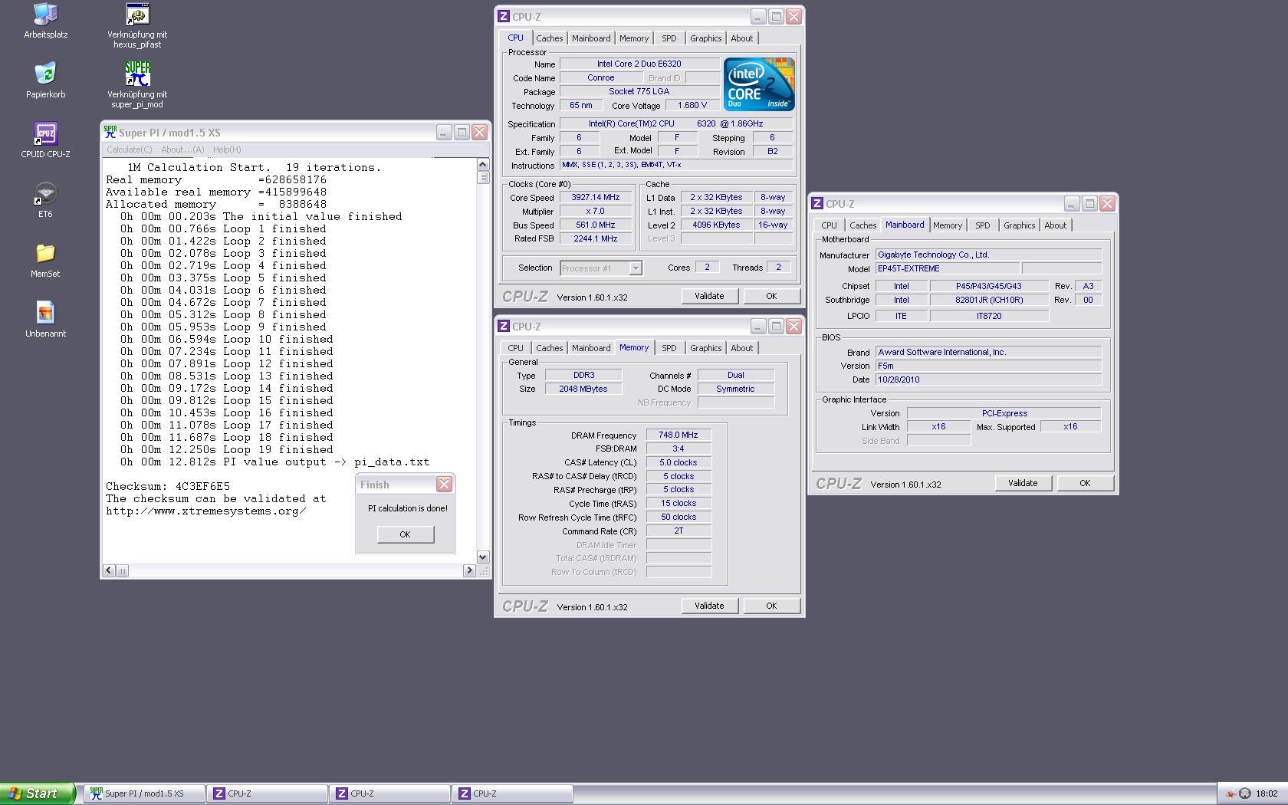This screenshot has width=1288, height=805.
Task: Click the Z icon of CPU-Z Memory window
Action: click(x=504, y=326)
